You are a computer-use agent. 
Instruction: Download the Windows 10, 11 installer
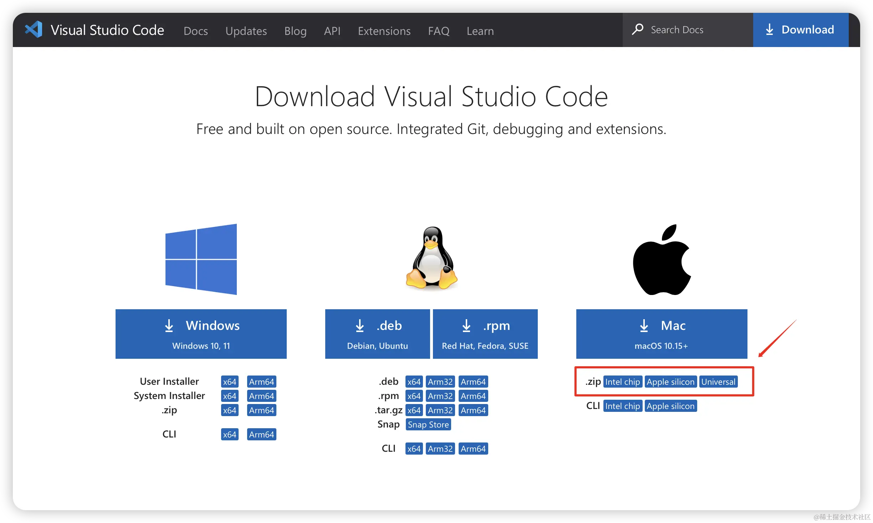(x=201, y=334)
